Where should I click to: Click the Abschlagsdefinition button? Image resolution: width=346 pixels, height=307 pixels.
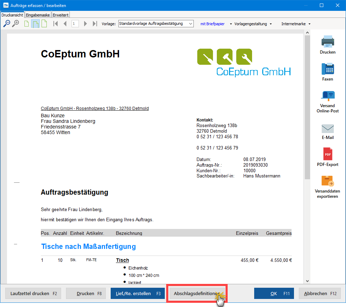click(197, 293)
